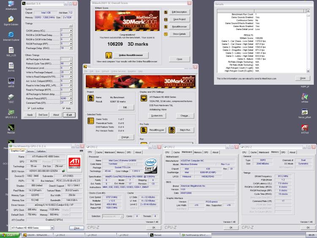The image size is (317, 238).
Task: Switch to the SPD tab in the first CPU-Z window
Action: point(128,152)
